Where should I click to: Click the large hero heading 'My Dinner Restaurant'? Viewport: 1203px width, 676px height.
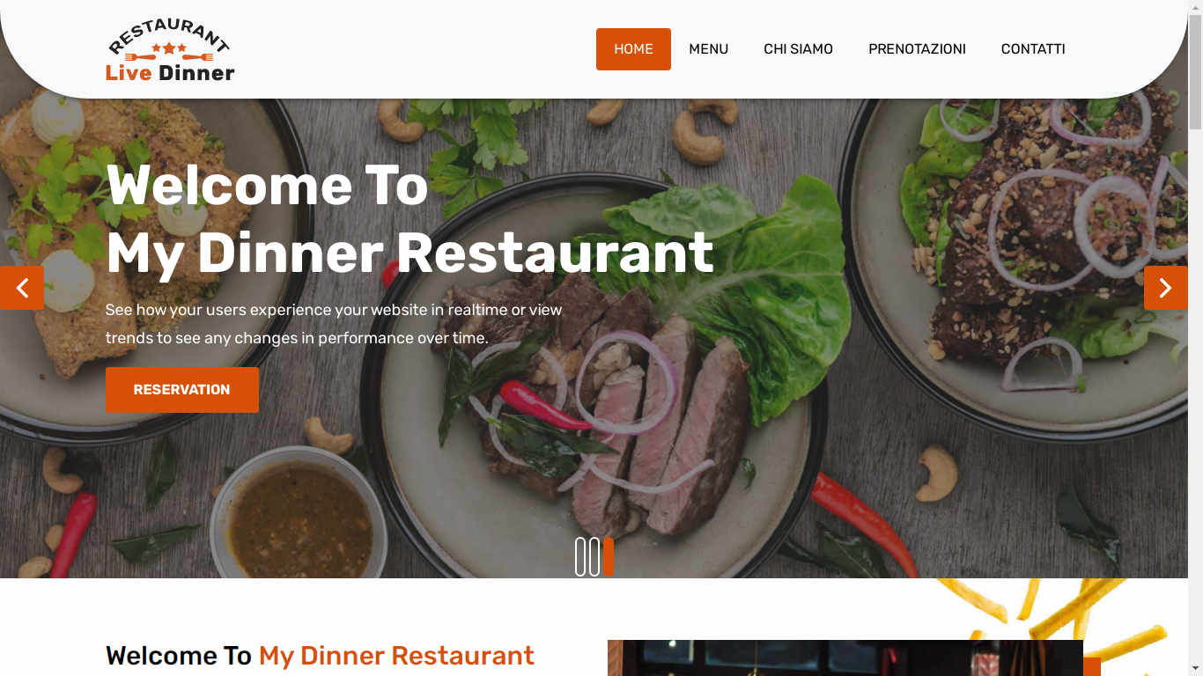[410, 253]
